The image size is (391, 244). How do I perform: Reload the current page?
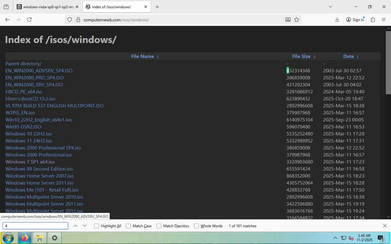point(29,20)
